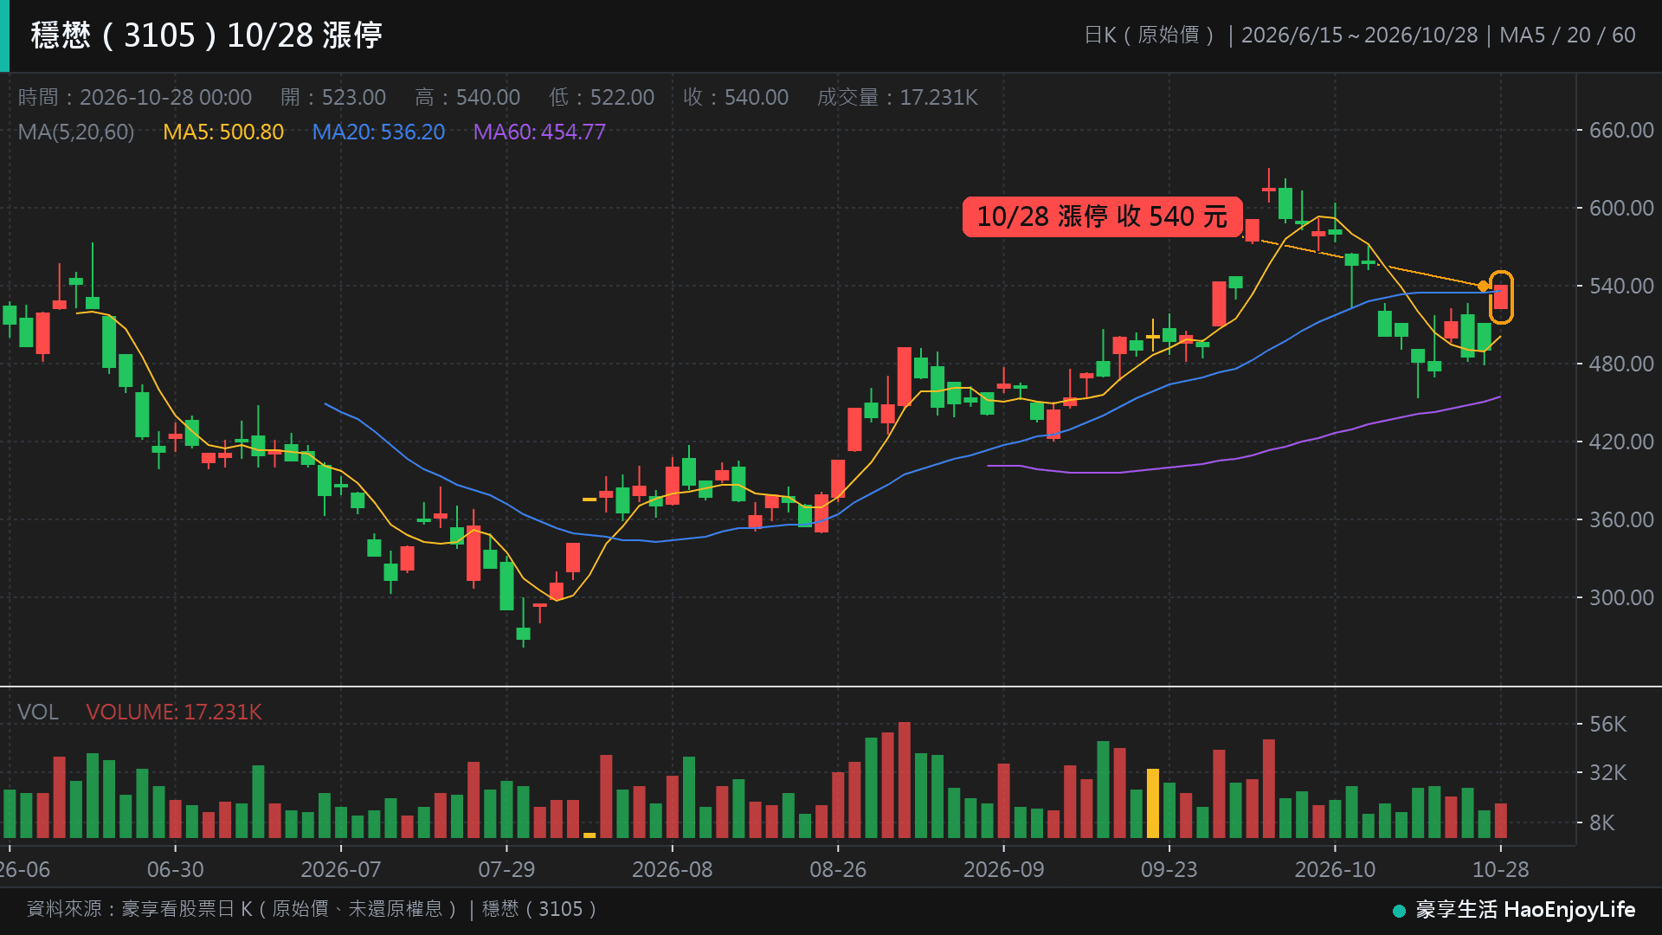Click the 32K volume axis label

(1607, 773)
